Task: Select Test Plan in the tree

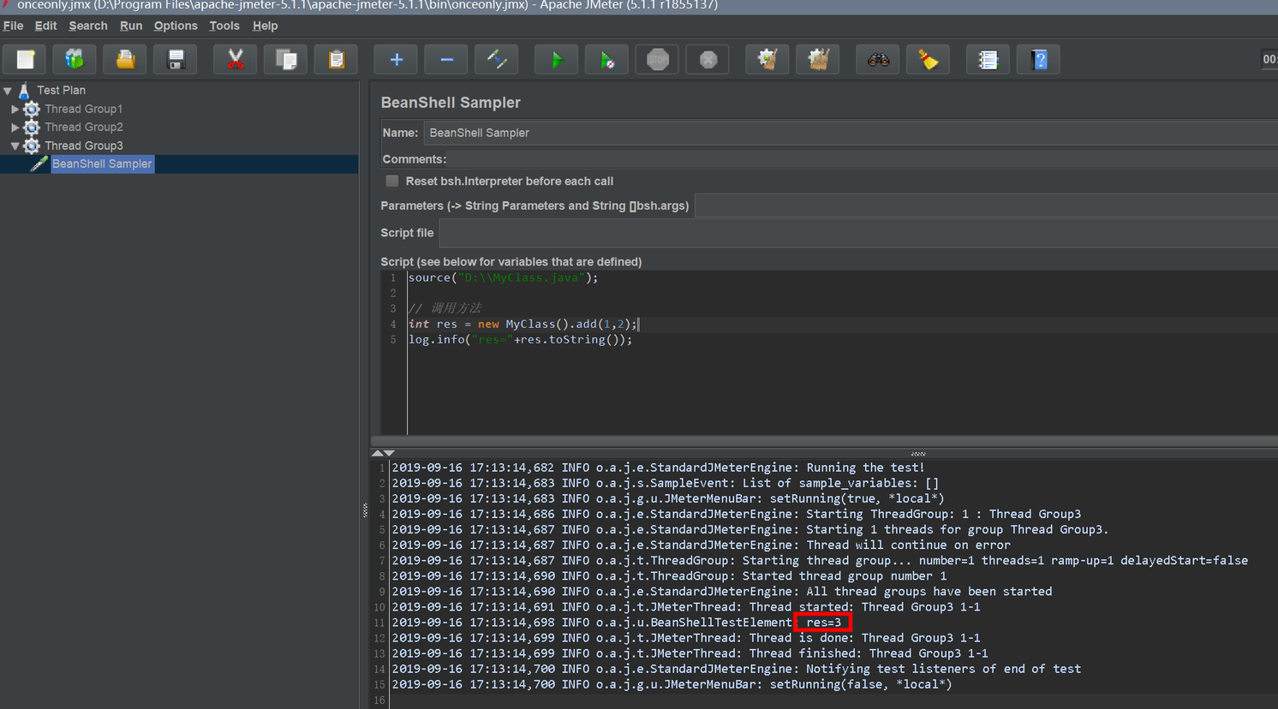Action: click(61, 90)
